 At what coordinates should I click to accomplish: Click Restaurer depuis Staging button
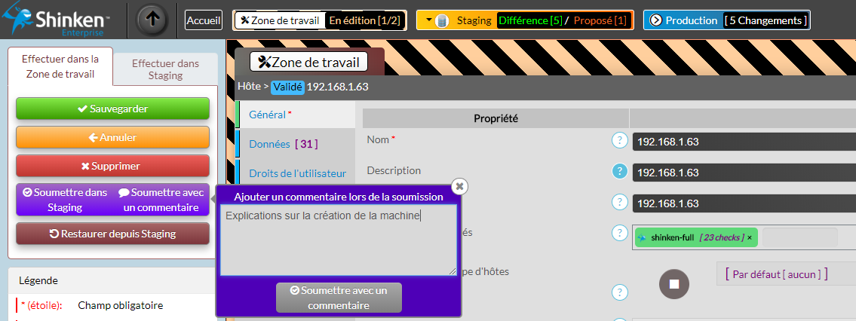(x=112, y=234)
